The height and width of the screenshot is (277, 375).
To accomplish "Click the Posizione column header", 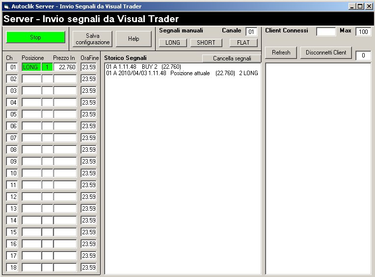I will point(33,58).
